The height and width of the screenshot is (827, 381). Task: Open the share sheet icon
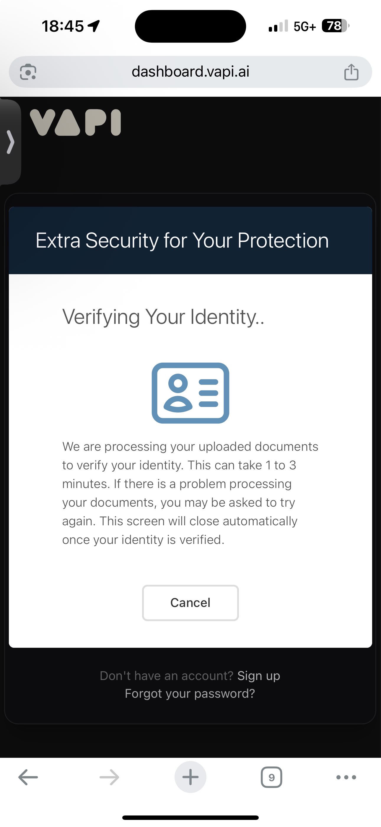[351, 72]
